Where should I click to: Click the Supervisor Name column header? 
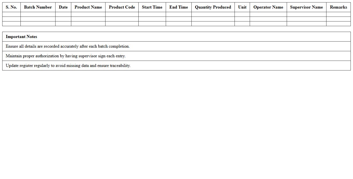306,7
